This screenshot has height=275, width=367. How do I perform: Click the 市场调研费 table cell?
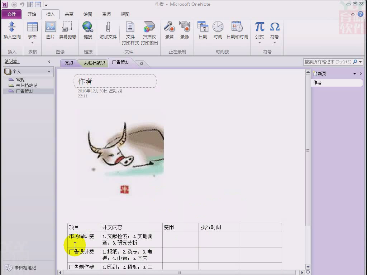tap(84, 240)
